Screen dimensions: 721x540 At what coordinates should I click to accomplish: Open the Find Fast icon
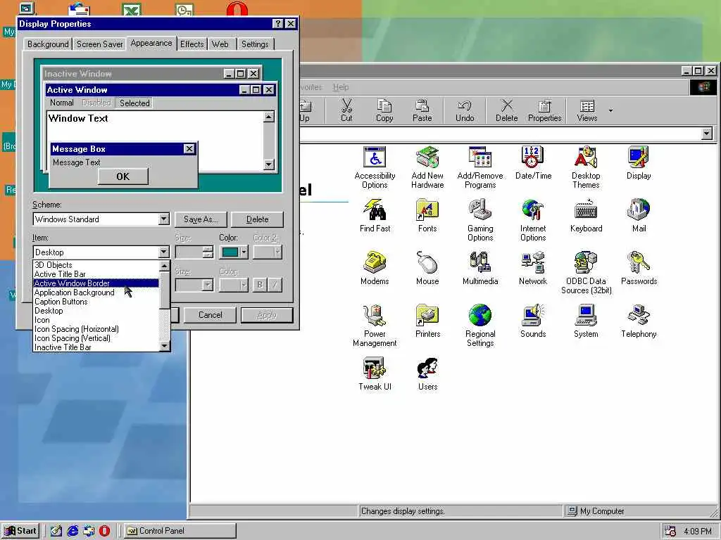coord(375,216)
